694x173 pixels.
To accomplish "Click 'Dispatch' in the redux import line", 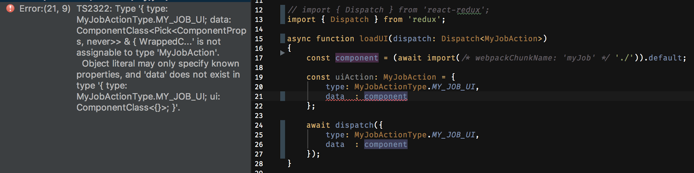I will click(349, 19).
